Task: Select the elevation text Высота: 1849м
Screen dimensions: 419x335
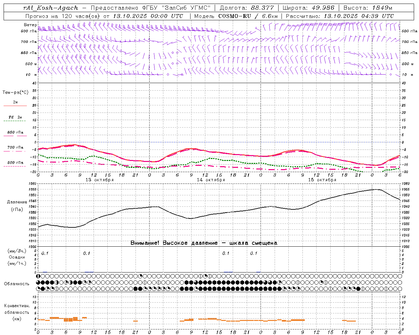Action: tap(368, 8)
